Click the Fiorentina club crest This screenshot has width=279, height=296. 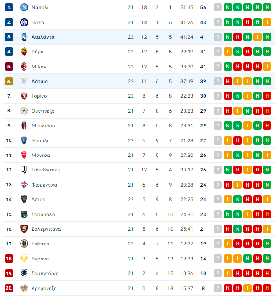click(x=24, y=185)
